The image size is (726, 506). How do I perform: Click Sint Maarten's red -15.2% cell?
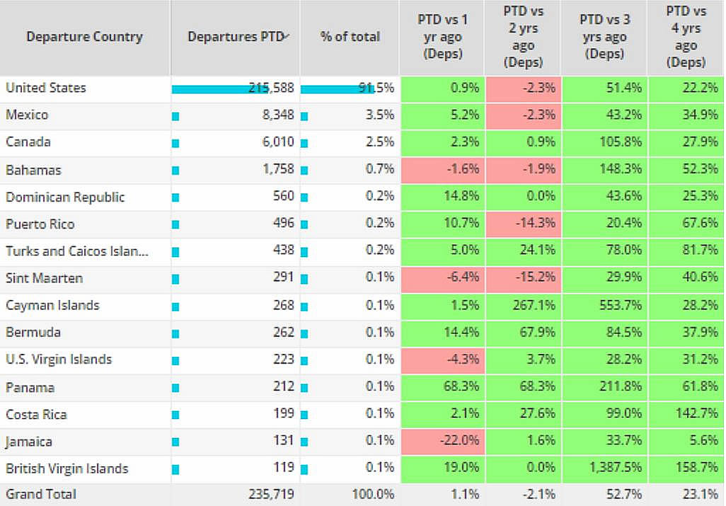pyautogui.click(x=523, y=279)
